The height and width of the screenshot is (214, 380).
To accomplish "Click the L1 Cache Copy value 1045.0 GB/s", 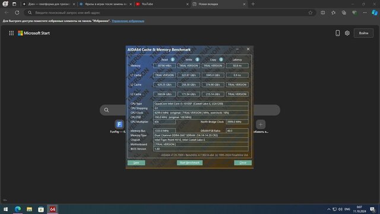I will click(x=213, y=75).
